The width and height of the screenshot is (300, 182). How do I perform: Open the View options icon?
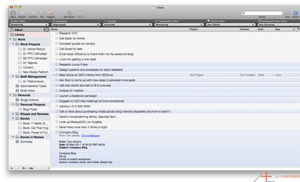point(287,13)
